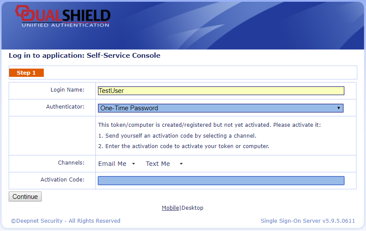The image size is (366, 231).
Task: Focus the Activation Code input field
Action: [x=221, y=181]
